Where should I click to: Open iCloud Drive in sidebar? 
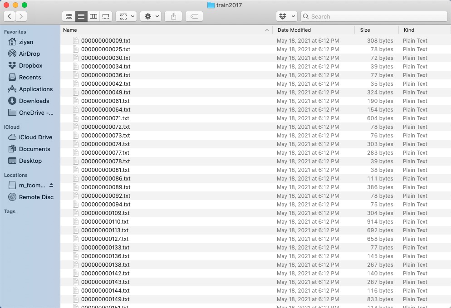pos(35,137)
